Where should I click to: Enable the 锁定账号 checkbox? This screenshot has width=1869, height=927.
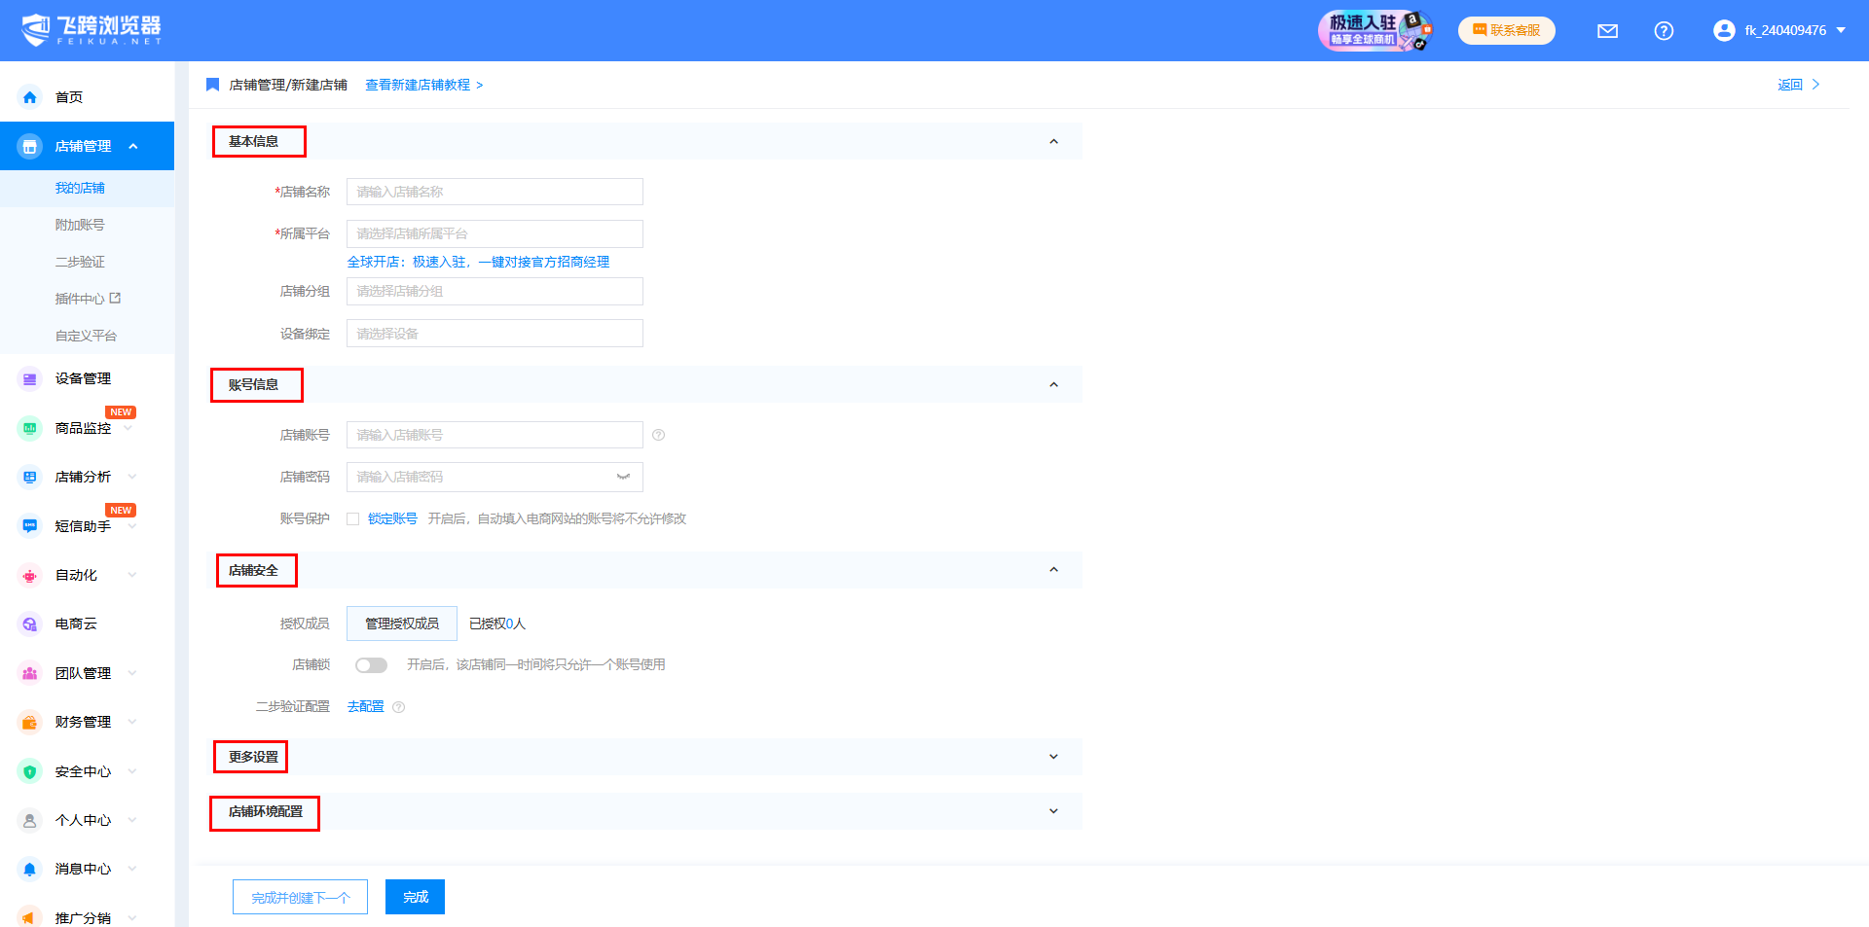click(x=353, y=519)
